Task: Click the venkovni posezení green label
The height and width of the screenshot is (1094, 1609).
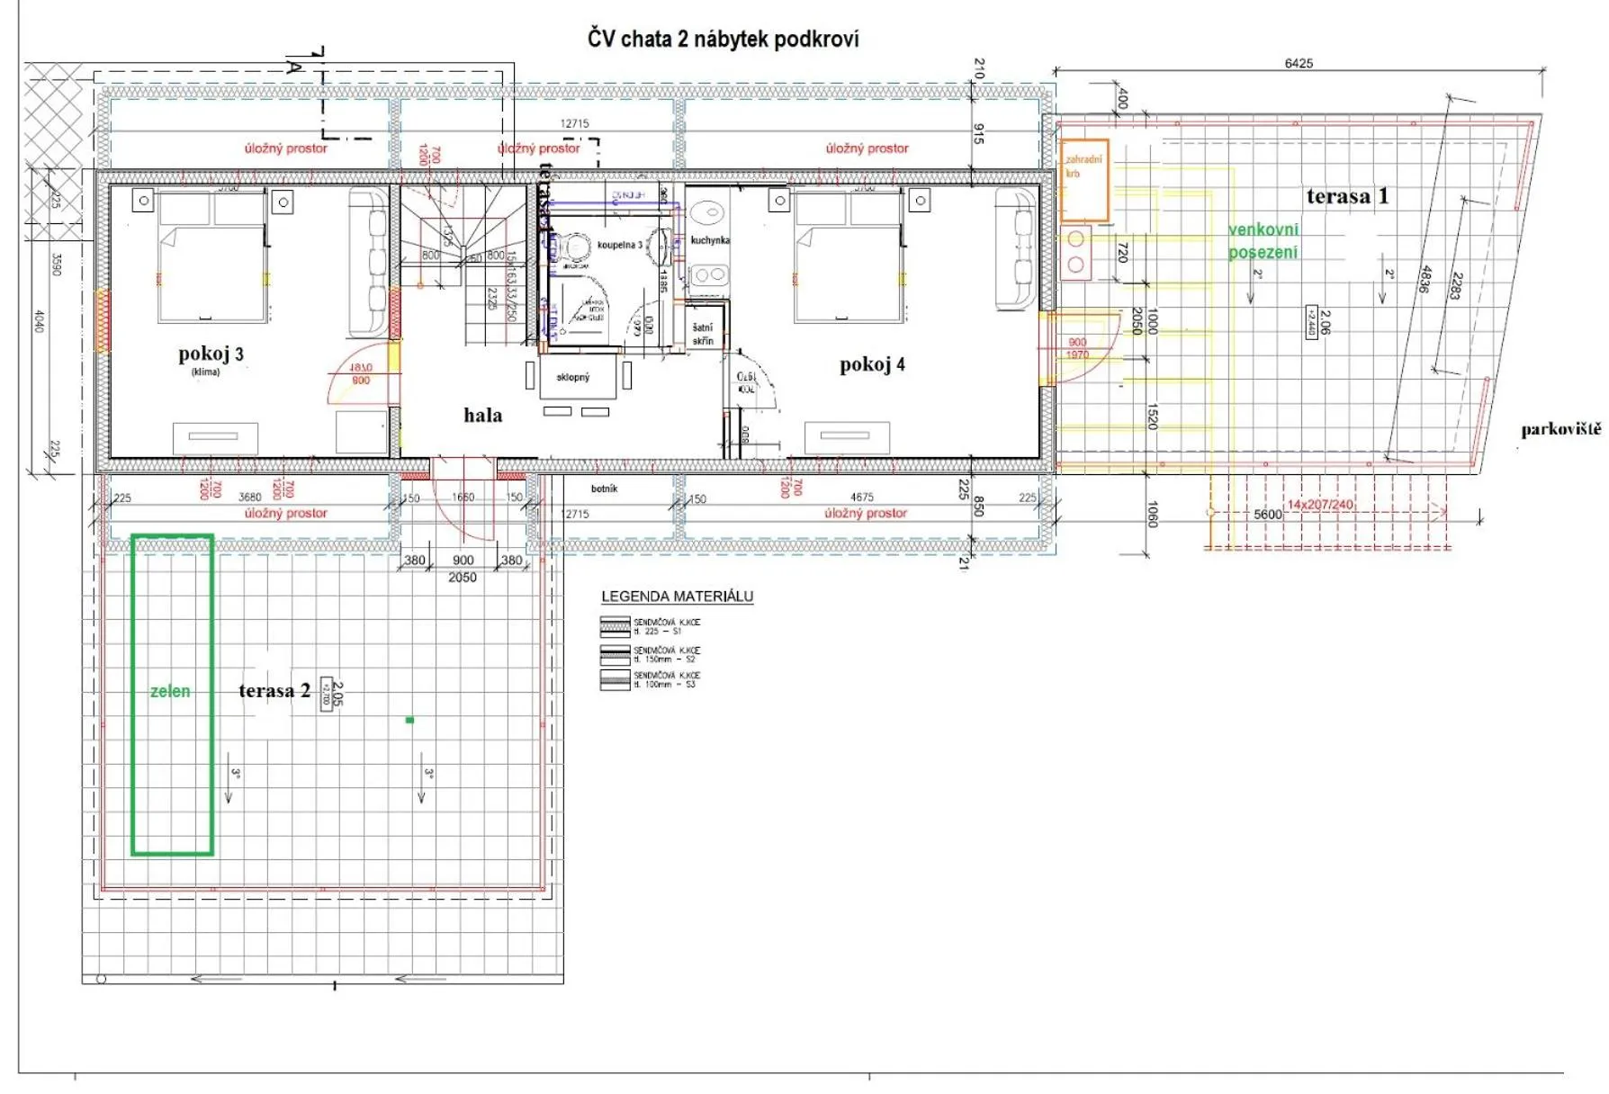Action: (x=1263, y=242)
